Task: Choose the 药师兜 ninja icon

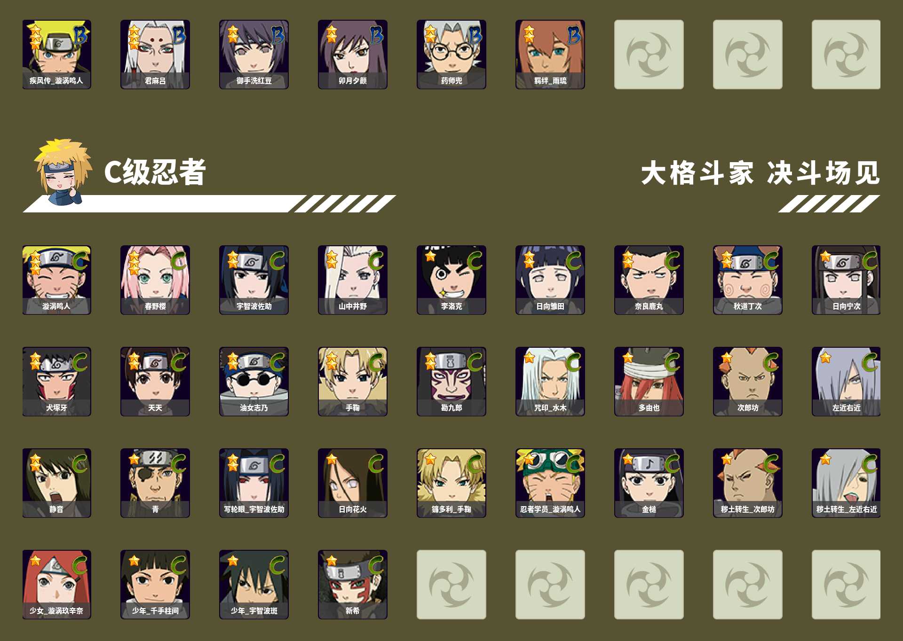Action: coord(451,55)
